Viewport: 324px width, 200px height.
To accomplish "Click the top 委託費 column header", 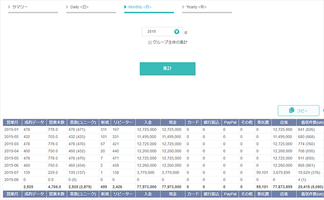I will (x=263, y=122).
